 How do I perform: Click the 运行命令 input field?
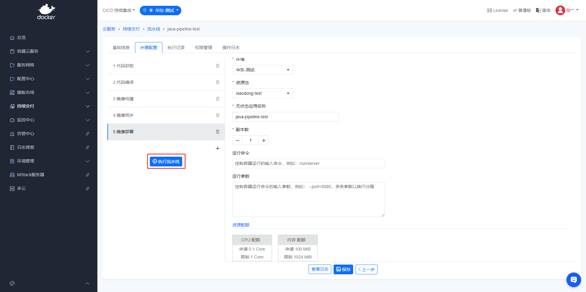click(308, 163)
